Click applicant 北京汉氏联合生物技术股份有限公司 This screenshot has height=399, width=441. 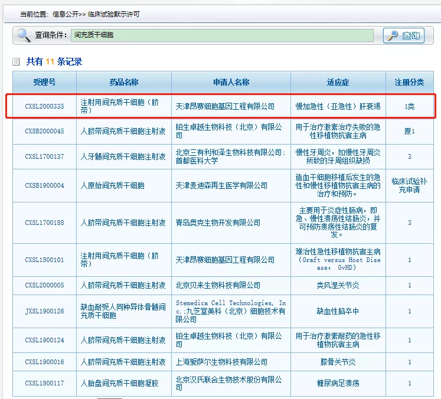pyautogui.click(x=228, y=383)
